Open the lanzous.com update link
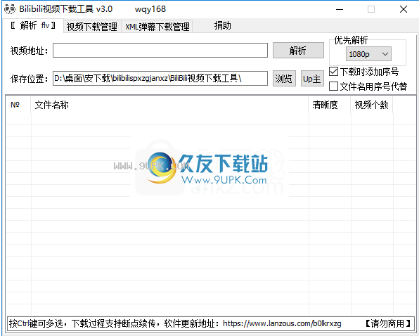419x336 pixels. coord(282,323)
